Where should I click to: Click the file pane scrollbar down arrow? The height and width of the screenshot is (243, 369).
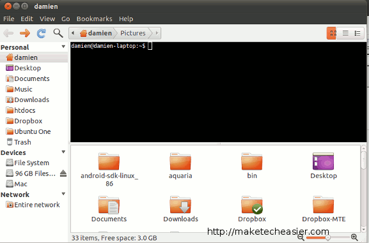tap(364, 230)
